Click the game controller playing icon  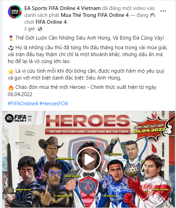153,15
